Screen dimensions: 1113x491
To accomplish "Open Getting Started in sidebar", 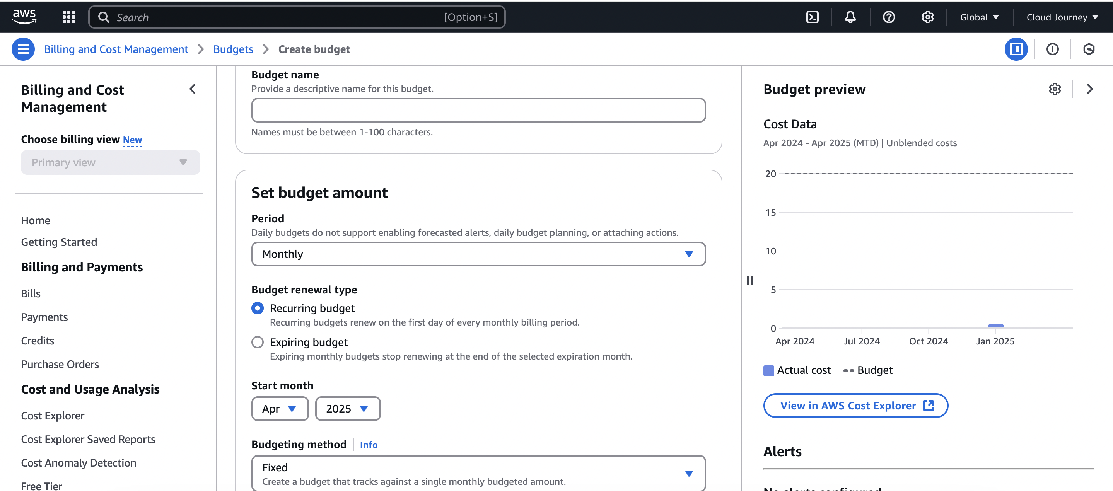I will [x=59, y=242].
